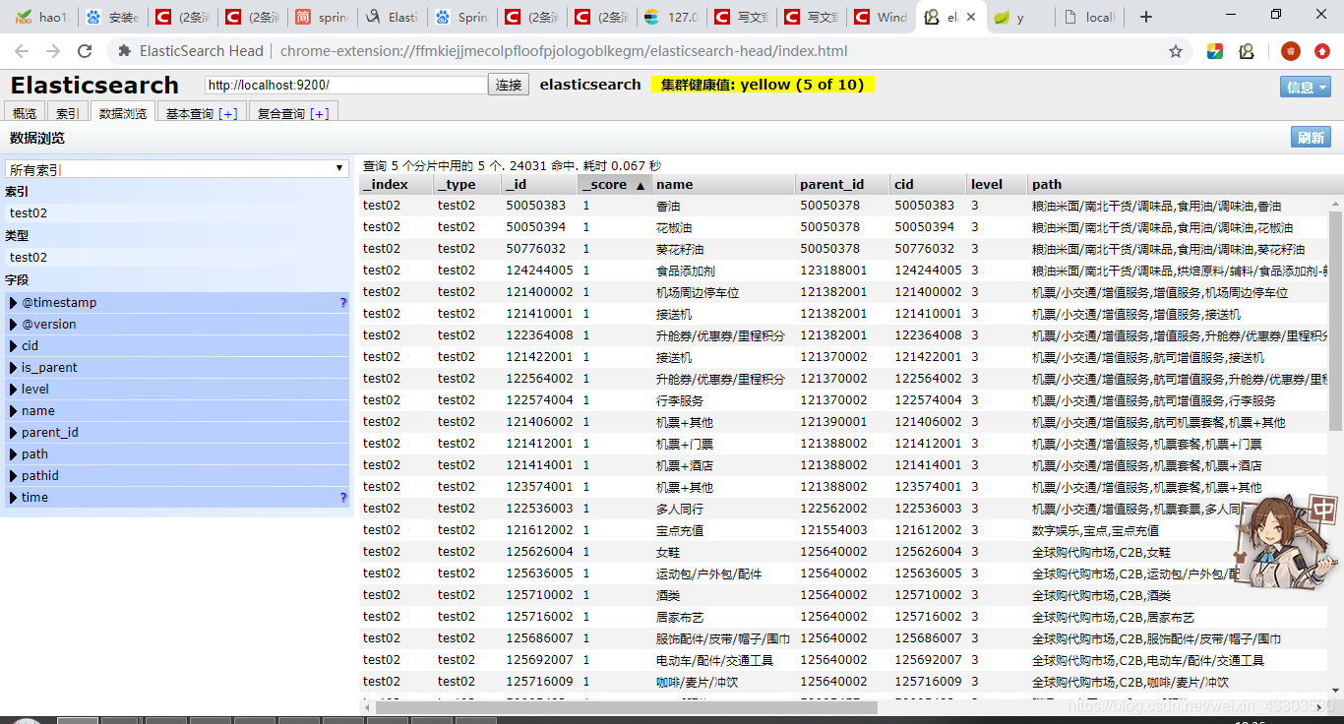Sort by the name column header
The image size is (1344, 724).
tap(723, 184)
